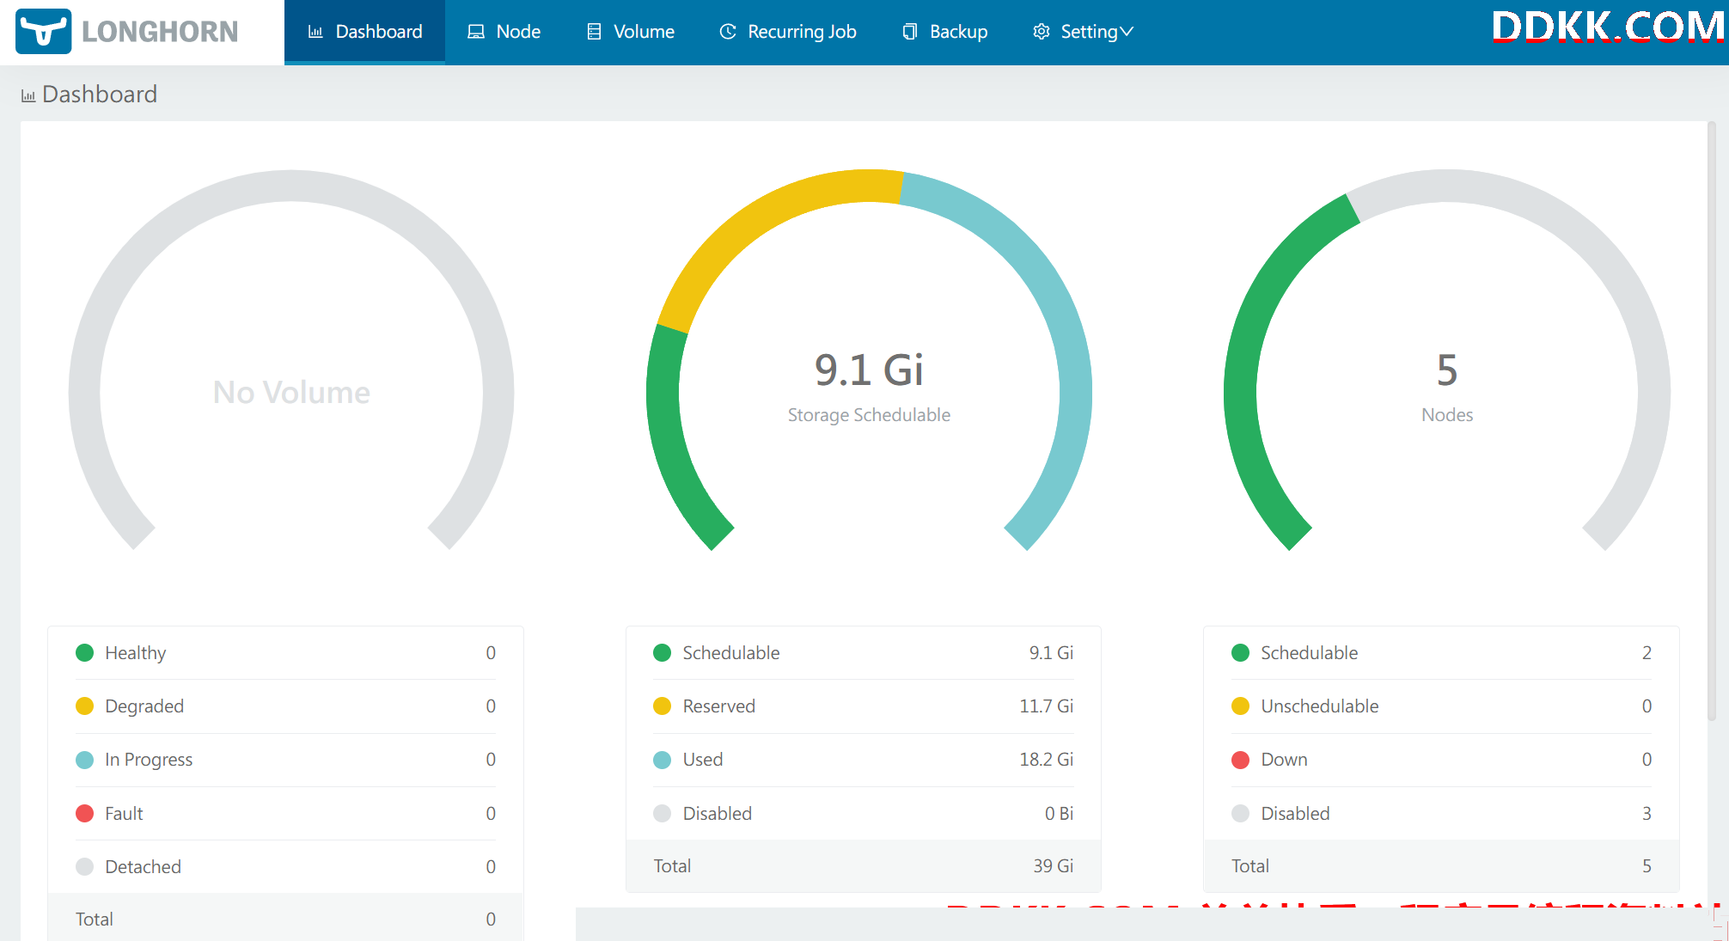Click the 5 Nodes center value
Viewport: 1729px width, 941px height.
(1447, 370)
